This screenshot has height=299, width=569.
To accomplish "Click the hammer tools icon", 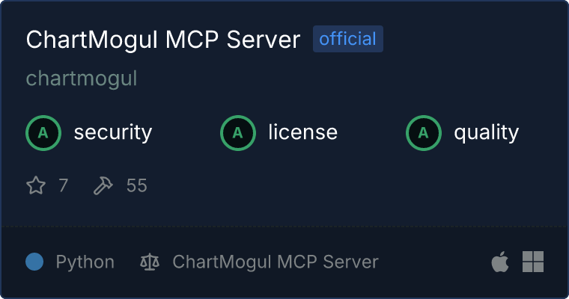I will [103, 185].
